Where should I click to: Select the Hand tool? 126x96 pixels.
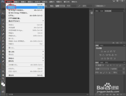[3, 75]
